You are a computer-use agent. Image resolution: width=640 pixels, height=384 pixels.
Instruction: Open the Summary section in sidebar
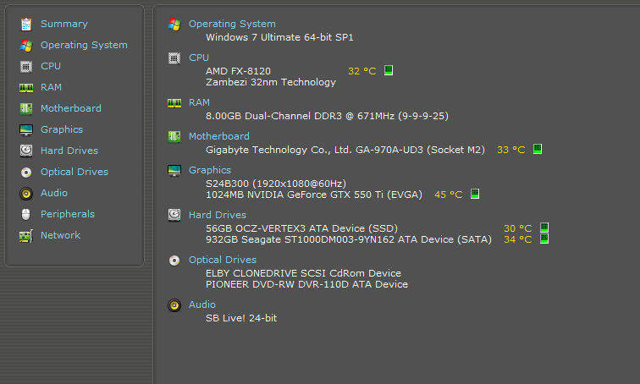[64, 24]
